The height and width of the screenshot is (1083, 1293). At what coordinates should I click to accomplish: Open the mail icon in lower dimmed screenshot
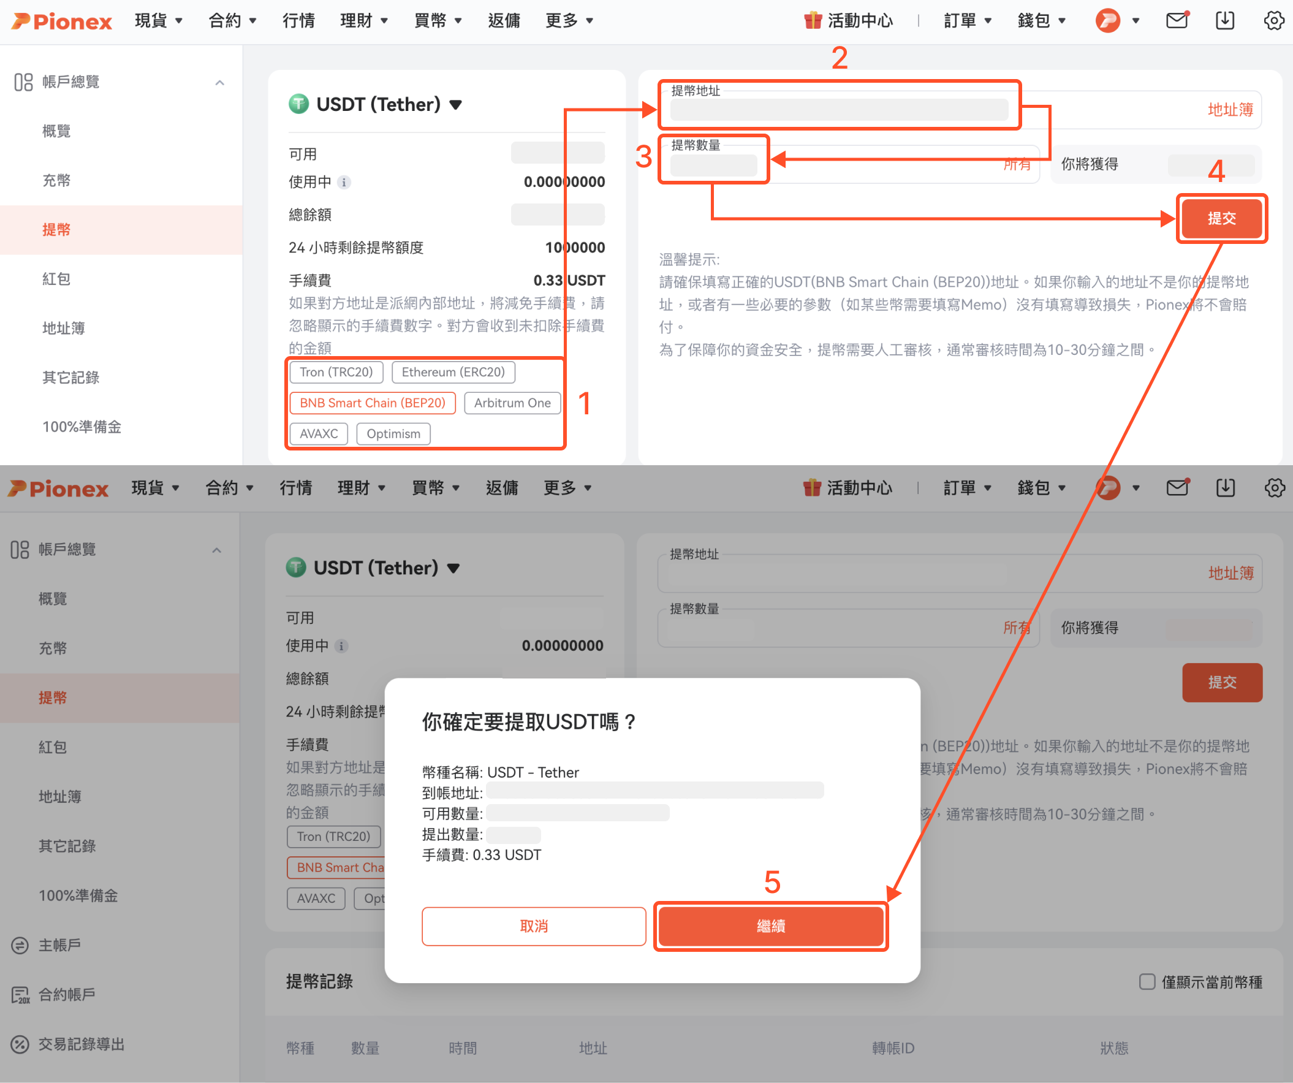[x=1177, y=488]
